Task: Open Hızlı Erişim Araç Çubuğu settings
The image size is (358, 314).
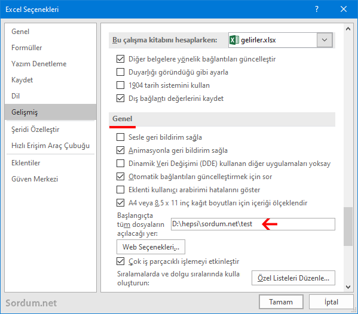Action: [50, 146]
